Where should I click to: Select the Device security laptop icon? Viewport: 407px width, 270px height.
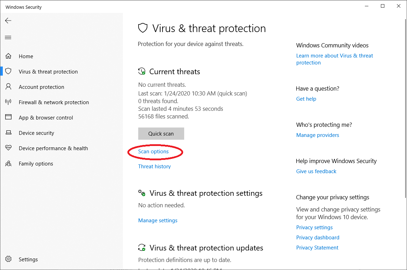(x=8, y=133)
